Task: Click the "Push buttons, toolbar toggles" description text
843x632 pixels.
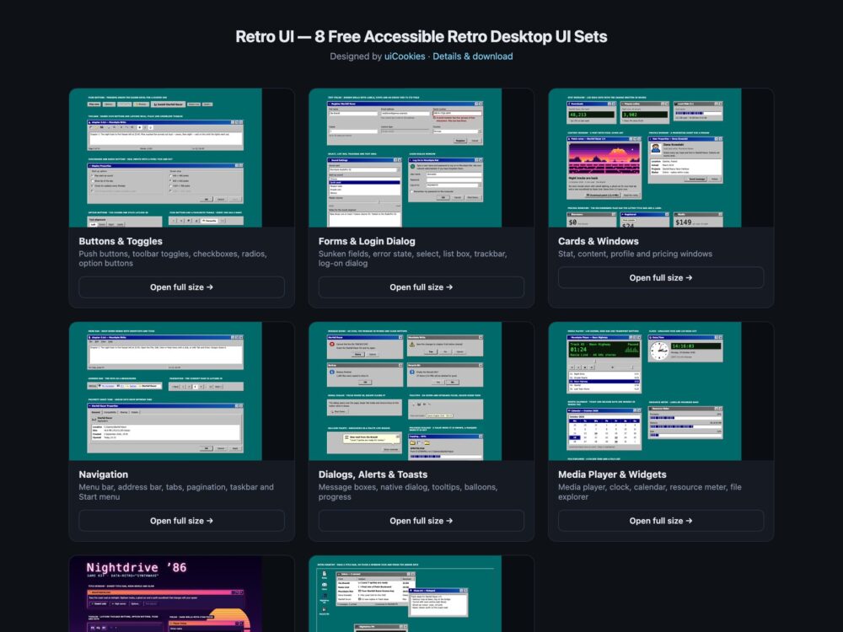Action: (x=173, y=259)
